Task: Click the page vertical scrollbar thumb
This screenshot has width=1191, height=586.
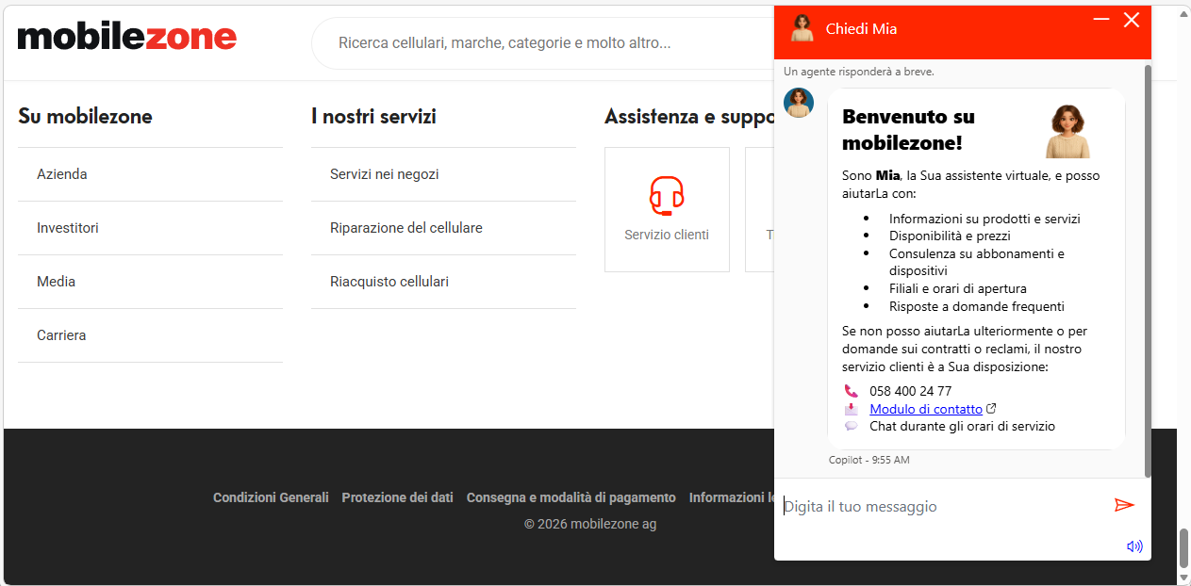Action: 1183,547
